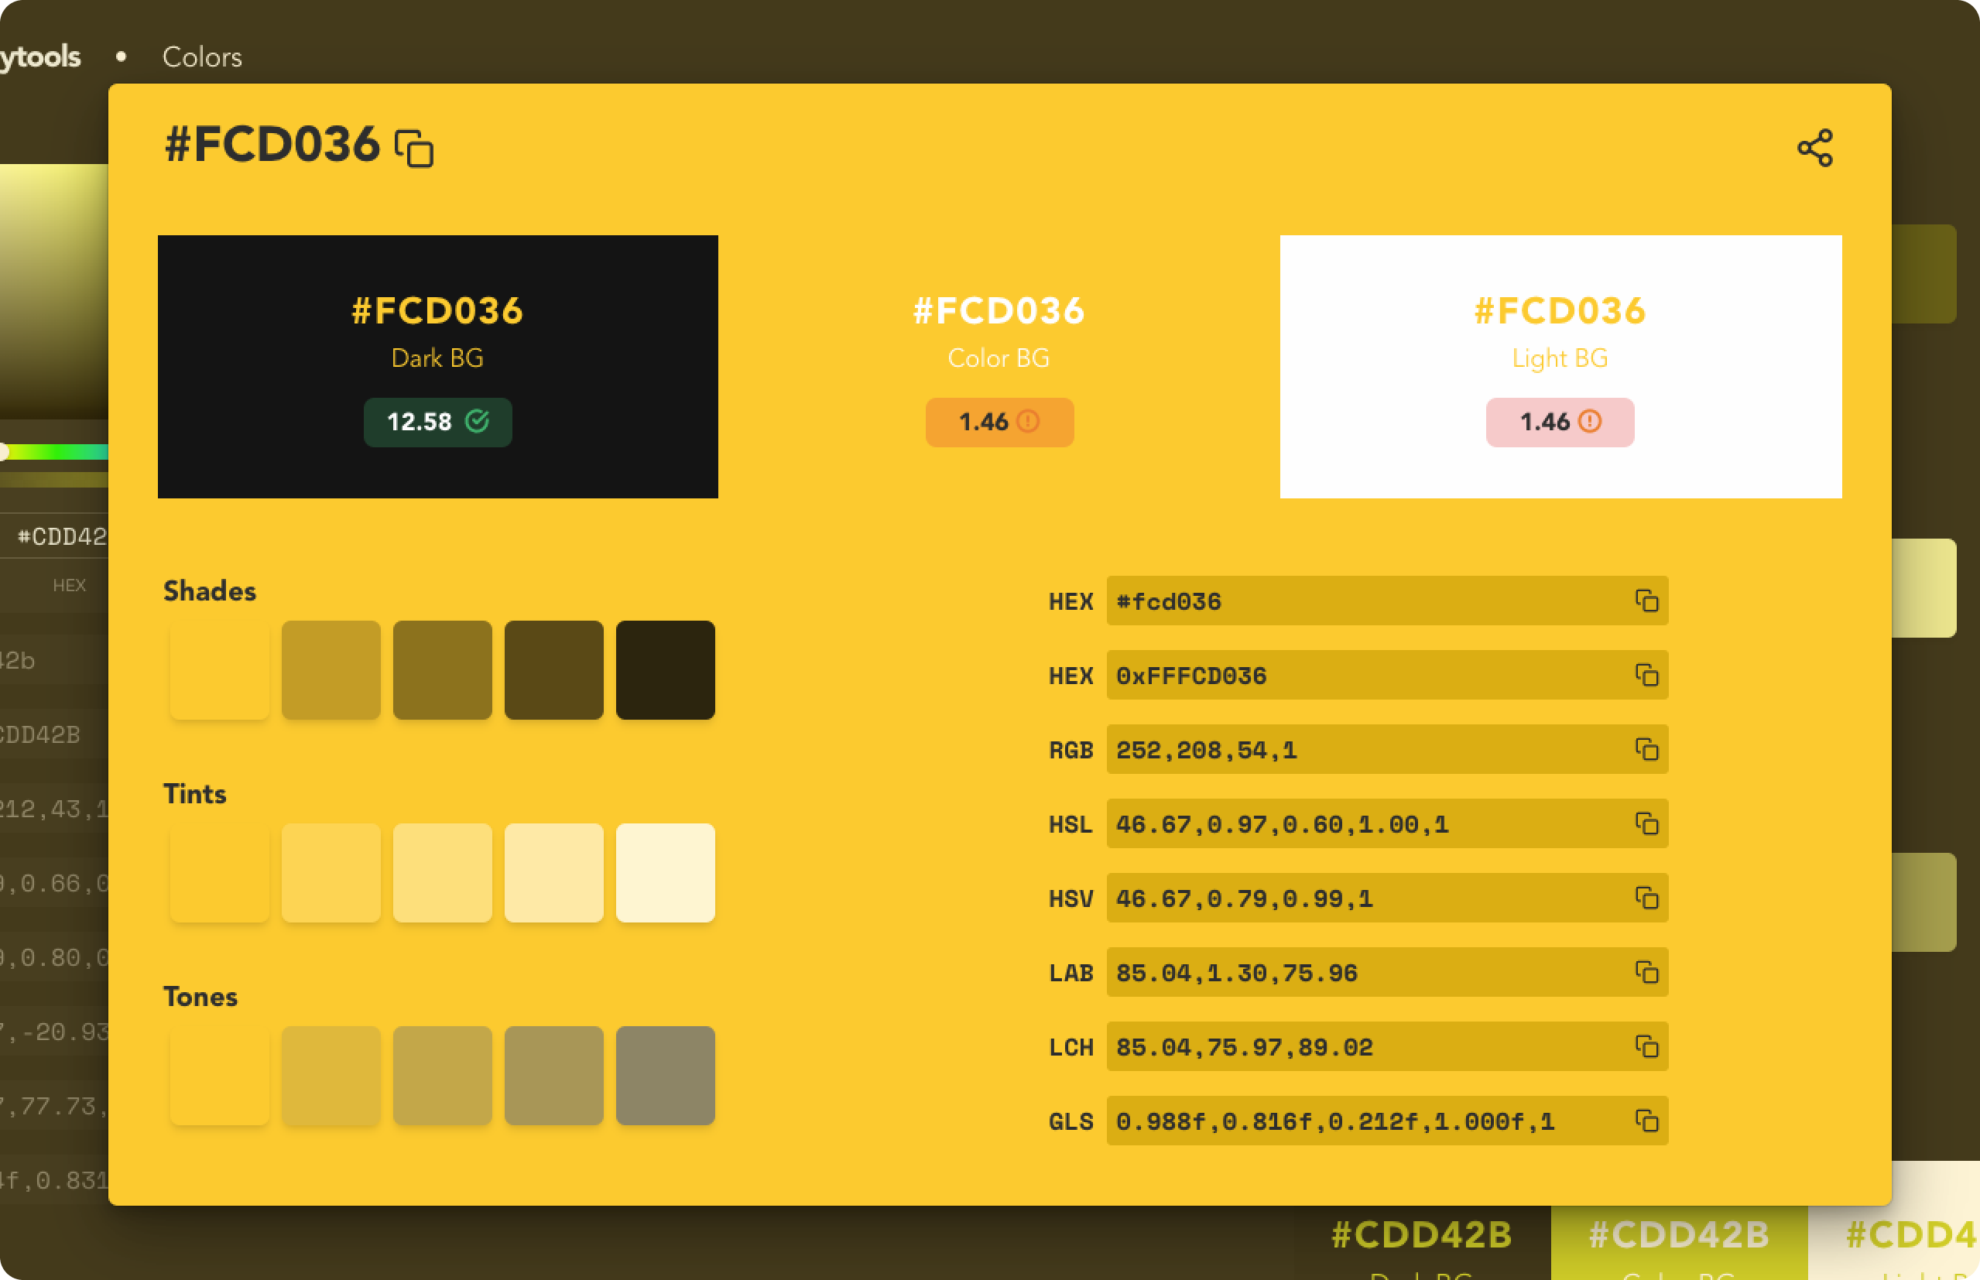Click the 1.46 contrast badge on Color BG
Image resolution: width=1980 pixels, height=1280 pixels.
coord(999,423)
